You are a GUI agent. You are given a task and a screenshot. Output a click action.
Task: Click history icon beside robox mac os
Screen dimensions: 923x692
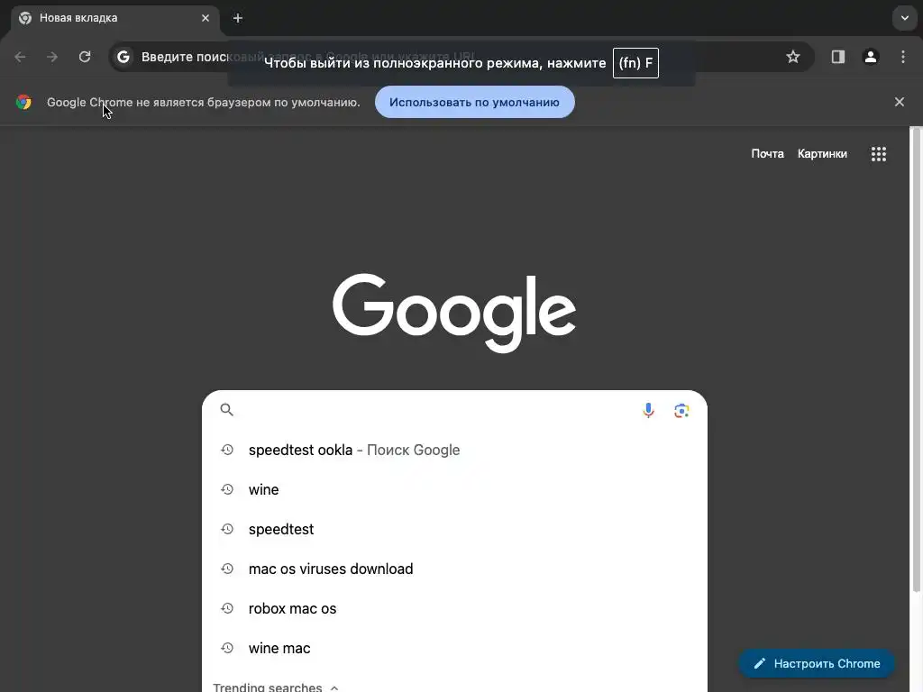click(x=227, y=608)
